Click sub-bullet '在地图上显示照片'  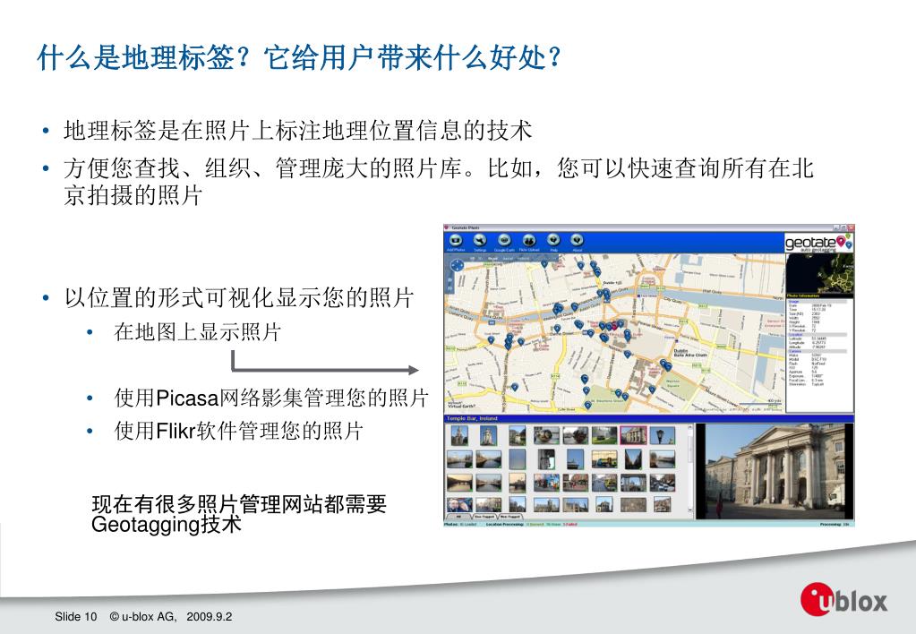198,332
